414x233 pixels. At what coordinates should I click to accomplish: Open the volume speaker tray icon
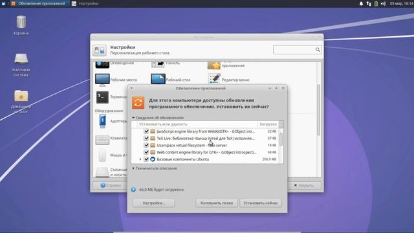(384, 4)
